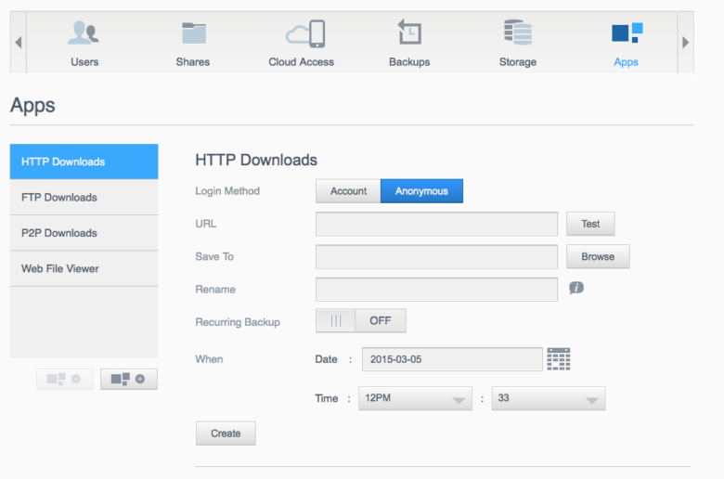Click into the Rename field

click(x=436, y=290)
